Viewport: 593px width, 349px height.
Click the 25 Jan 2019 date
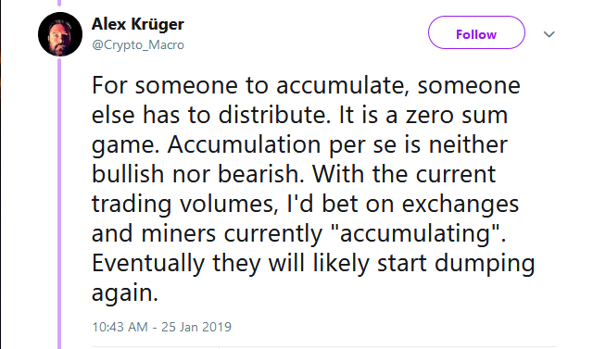click(196, 327)
